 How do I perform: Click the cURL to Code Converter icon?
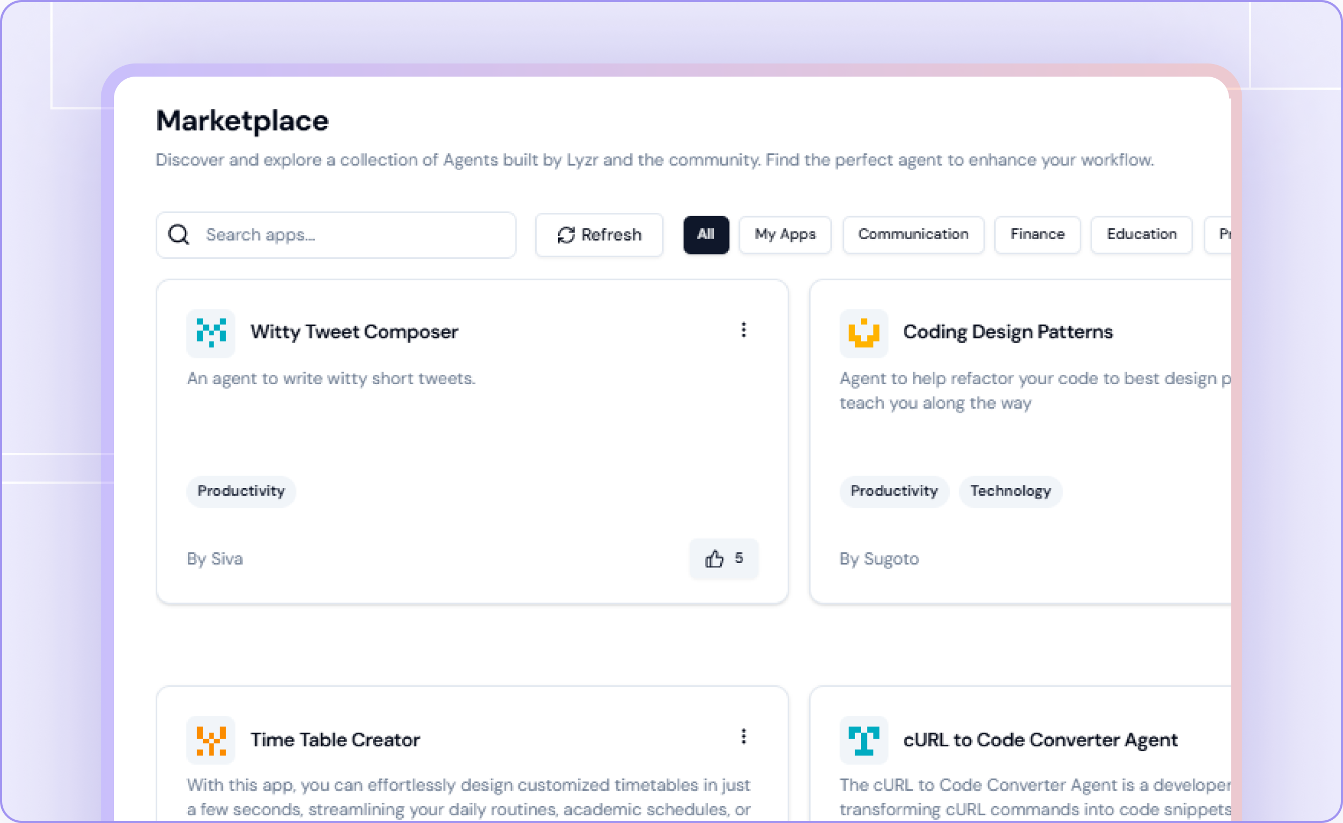(x=863, y=740)
